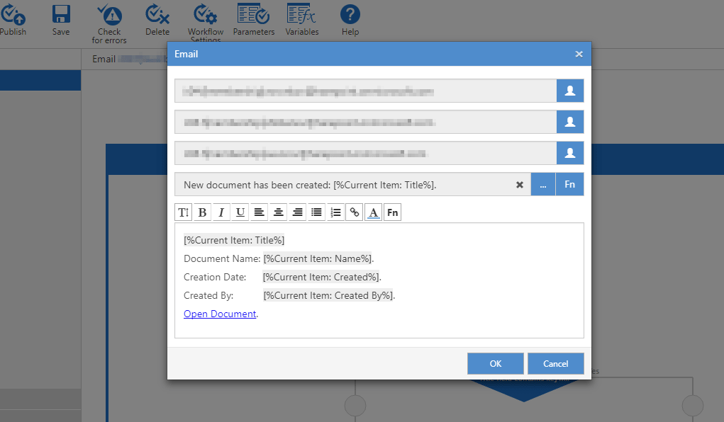This screenshot has width=724, height=422.
Task: Align text left
Action: click(x=259, y=212)
